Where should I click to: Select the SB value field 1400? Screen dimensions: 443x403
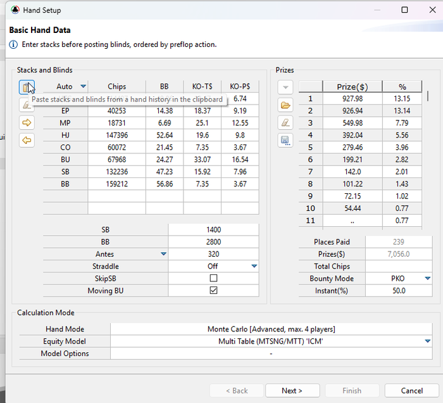point(213,230)
